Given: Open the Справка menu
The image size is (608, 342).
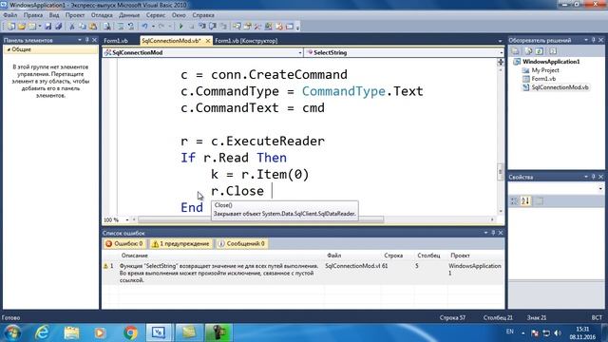Looking at the screenshot, I should (x=203, y=15).
